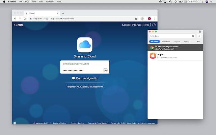Open Notification Center icon
The width and height of the screenshot is (216, 135).
[x=211, y=2]
